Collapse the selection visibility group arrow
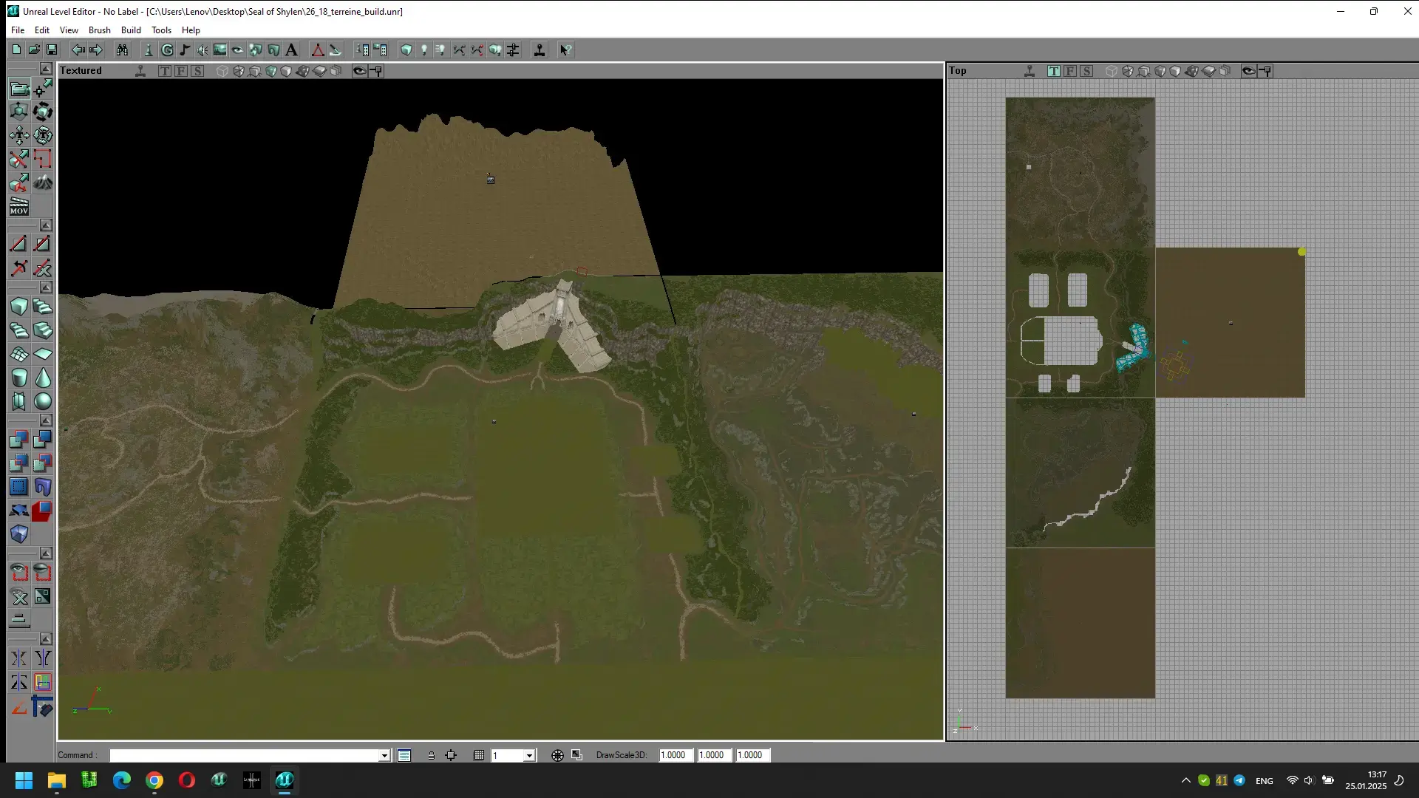Image resolution: width=1419 pixels, height=798 pixels. 46,553
